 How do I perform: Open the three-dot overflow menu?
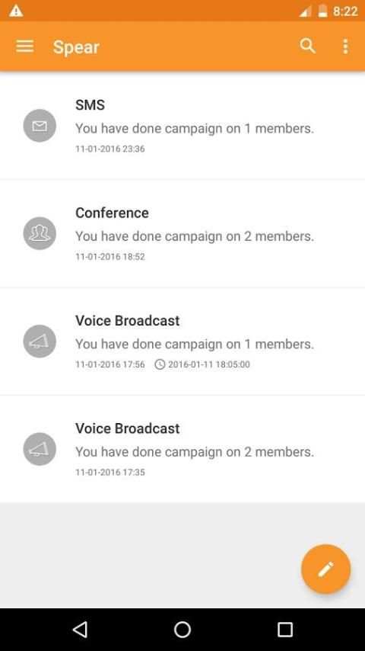coord(345,46)
